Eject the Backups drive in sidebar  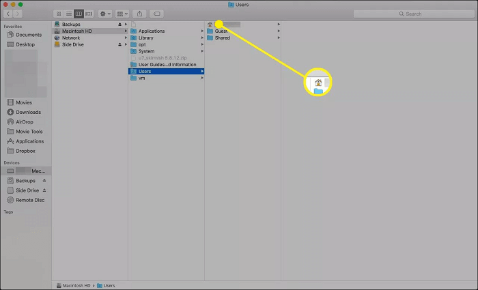[x=44, y=181]
